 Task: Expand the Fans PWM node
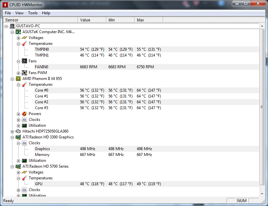click(x=19, y=73)
